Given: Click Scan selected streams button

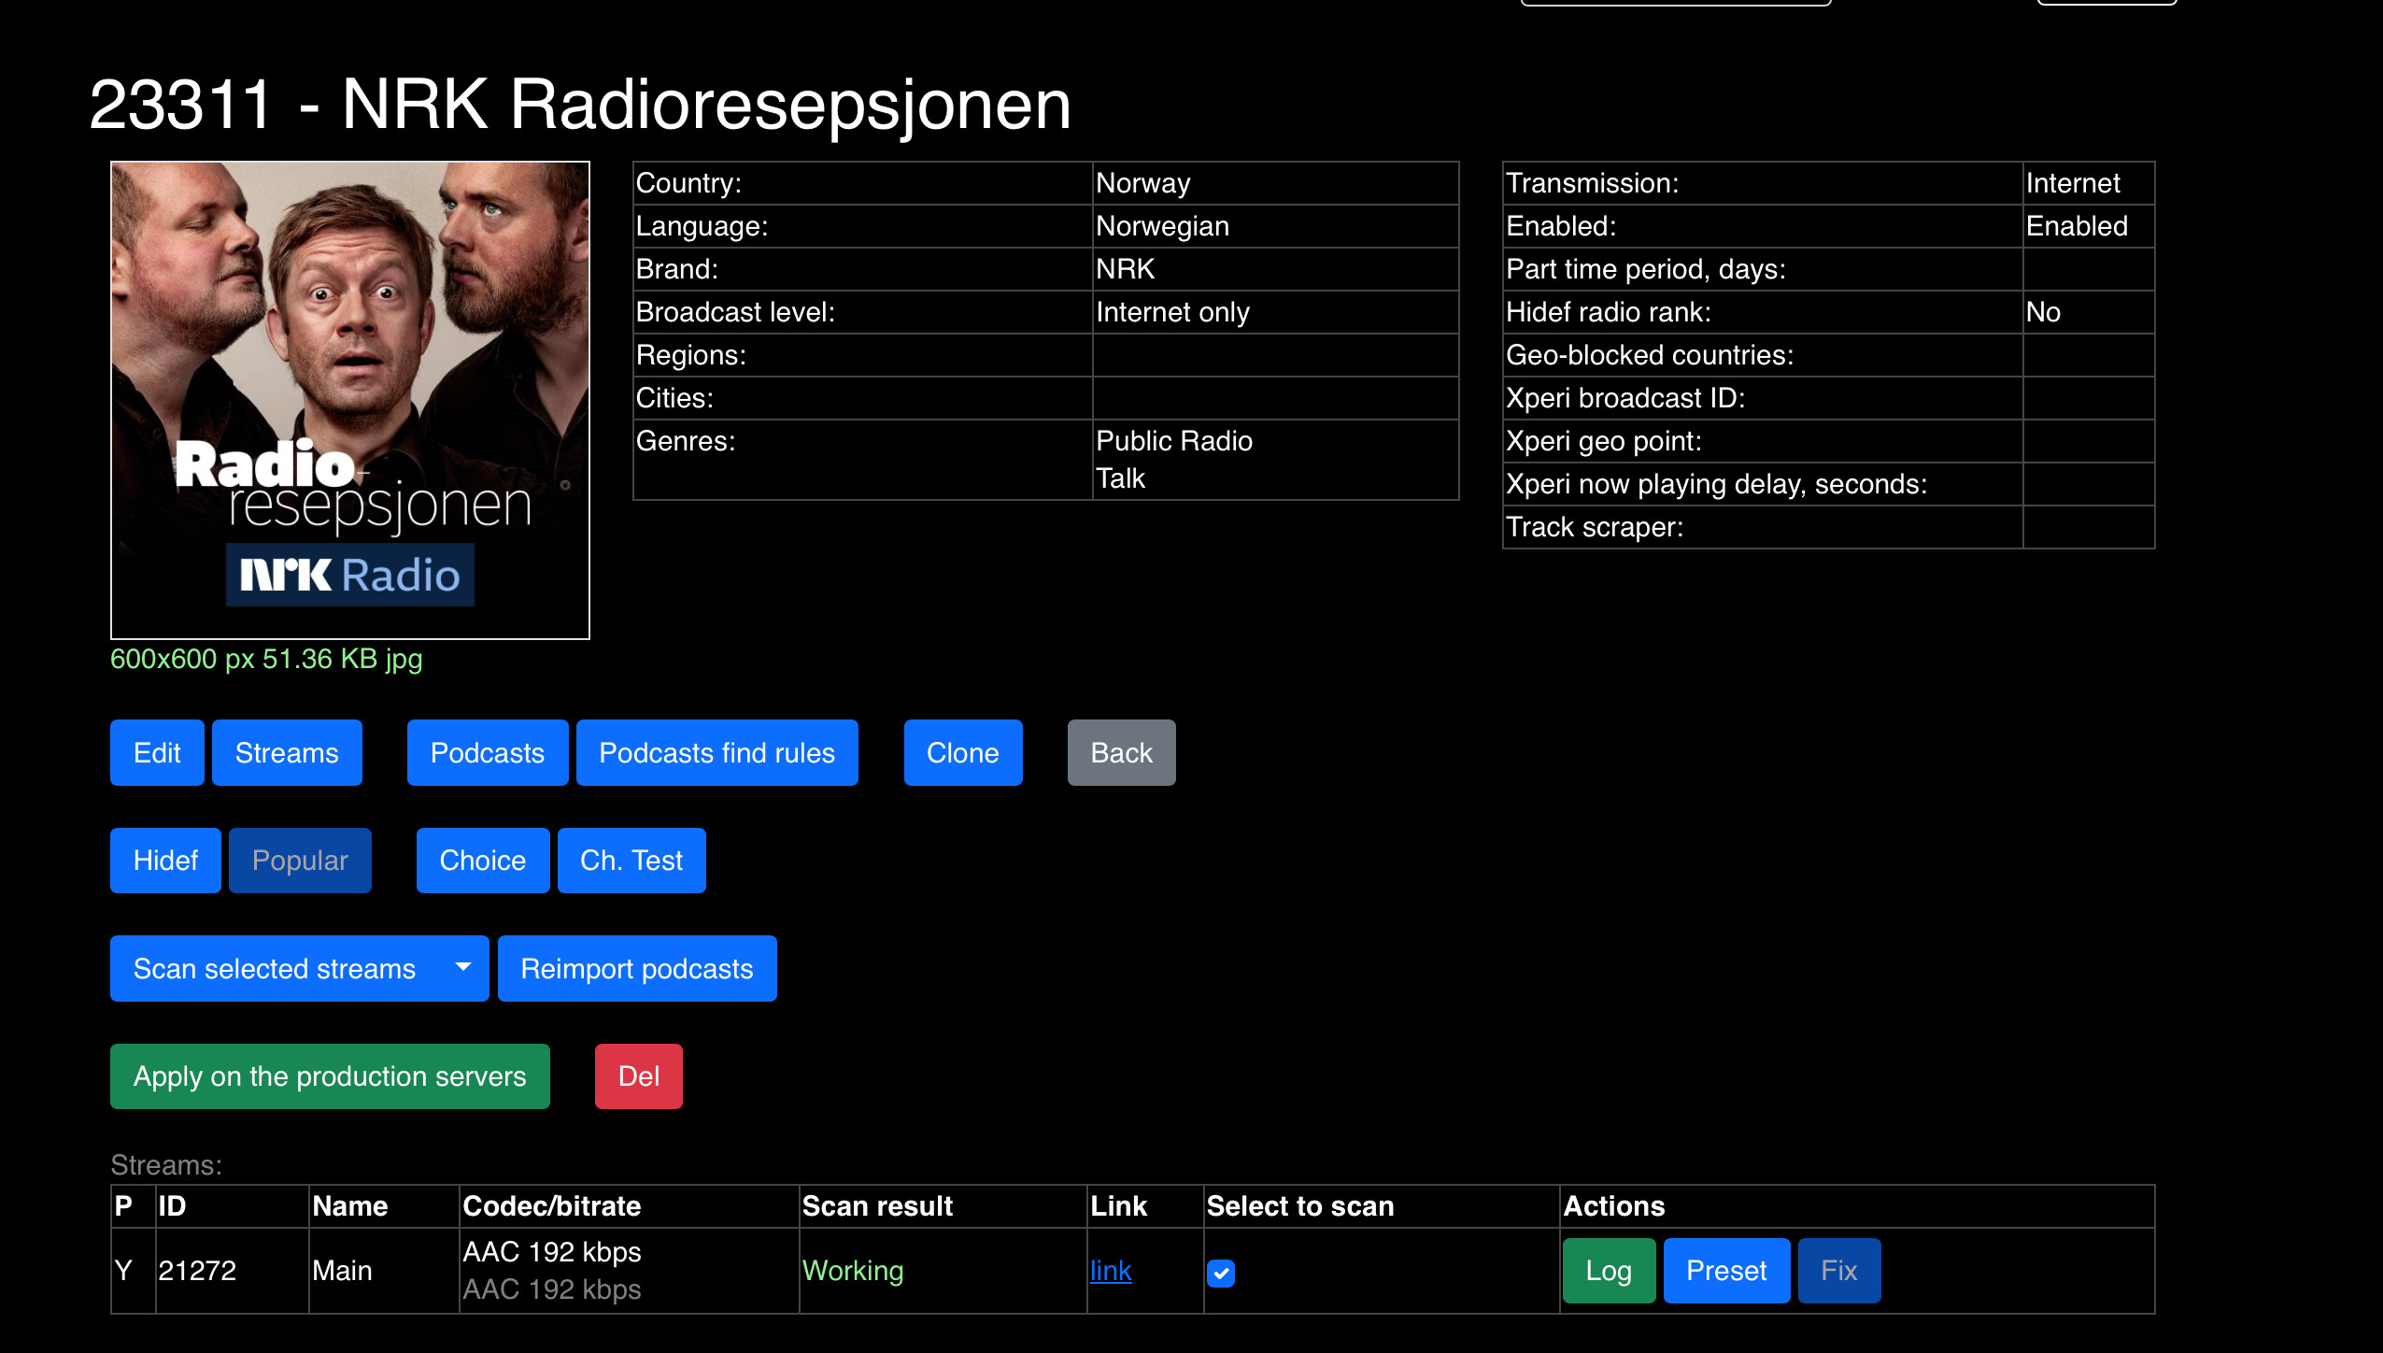Looking at the screenshot, I should [x=274, y=969].
